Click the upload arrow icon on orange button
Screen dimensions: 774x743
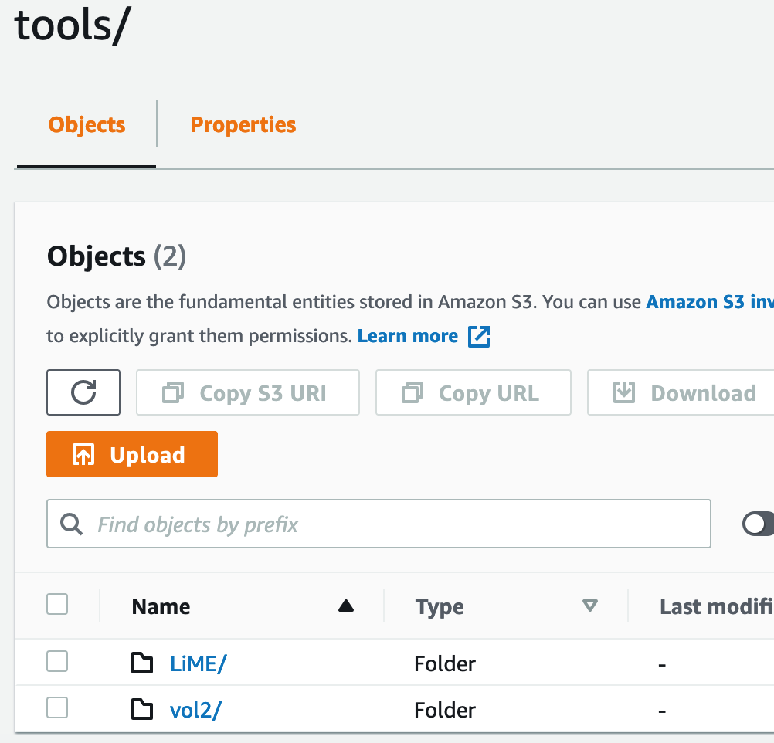point(83,454)
